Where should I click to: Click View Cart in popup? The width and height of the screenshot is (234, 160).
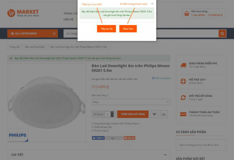click(128, 29)
